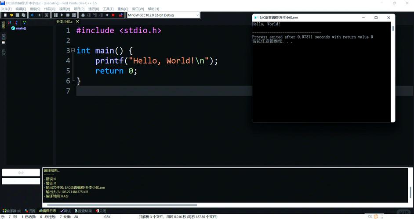Click the 'return 0;' code line
This screenshot has width=414, height=219.
point(116,71)
